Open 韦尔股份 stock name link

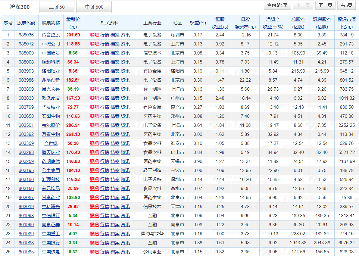(x=51, y=125)
